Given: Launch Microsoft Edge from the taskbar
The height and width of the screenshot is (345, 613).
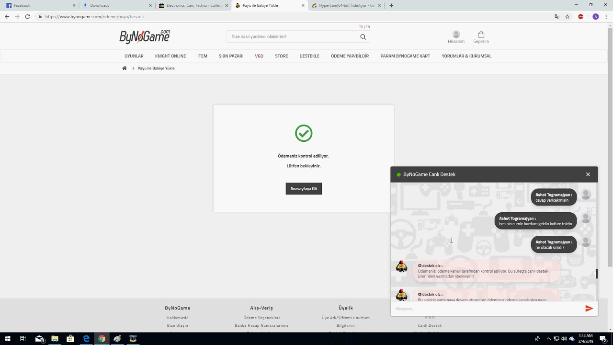Looking at the screenshot, I should 86,339.
